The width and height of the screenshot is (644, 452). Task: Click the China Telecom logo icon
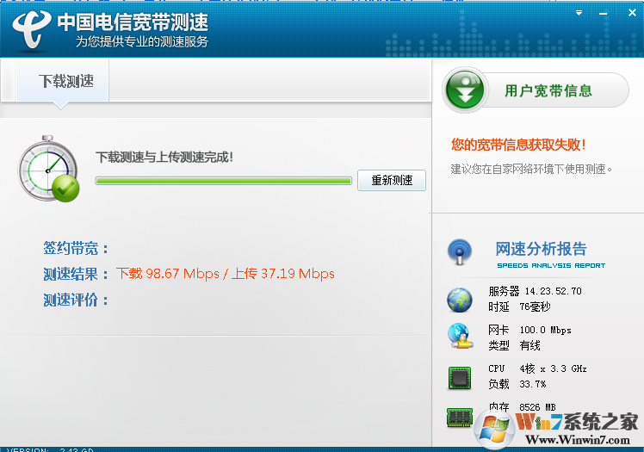(31, 28)
